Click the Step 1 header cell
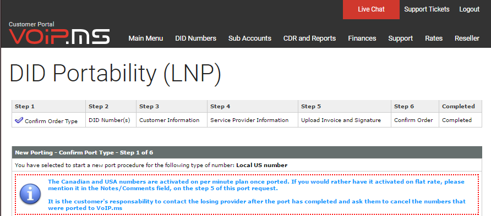Screen dimensions: 491x216 pos(48,106)
